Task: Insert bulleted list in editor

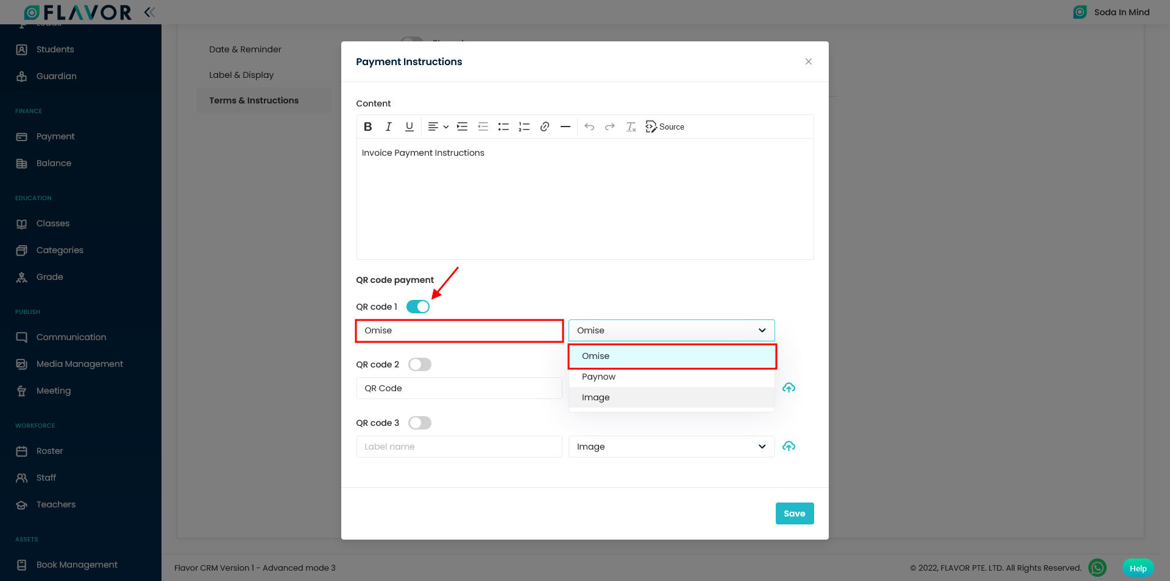Action: pyautogui.click(x=503, y=127)
